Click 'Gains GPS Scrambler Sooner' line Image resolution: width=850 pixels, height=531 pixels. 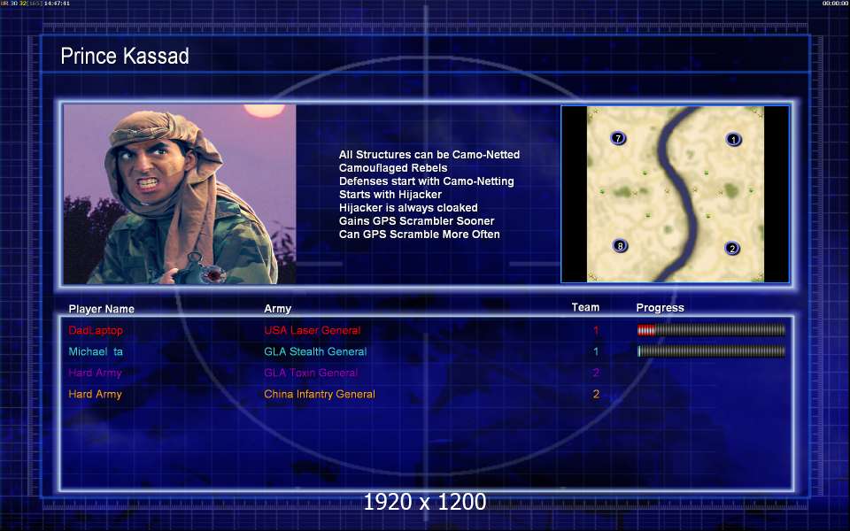coord(416,221)
